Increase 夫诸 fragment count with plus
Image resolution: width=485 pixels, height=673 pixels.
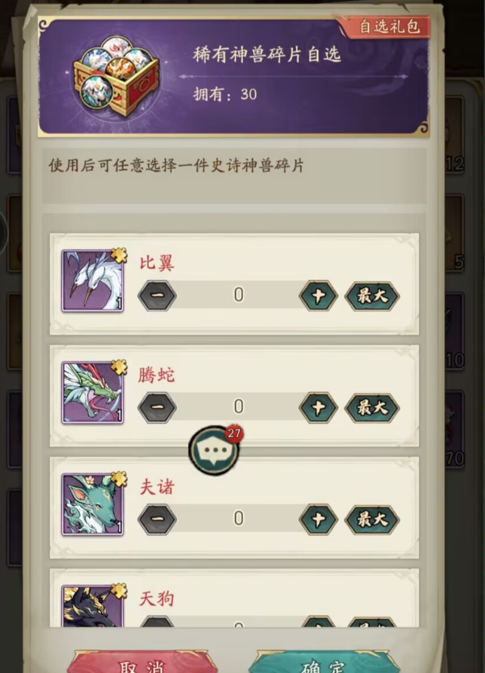coord(318,520)
